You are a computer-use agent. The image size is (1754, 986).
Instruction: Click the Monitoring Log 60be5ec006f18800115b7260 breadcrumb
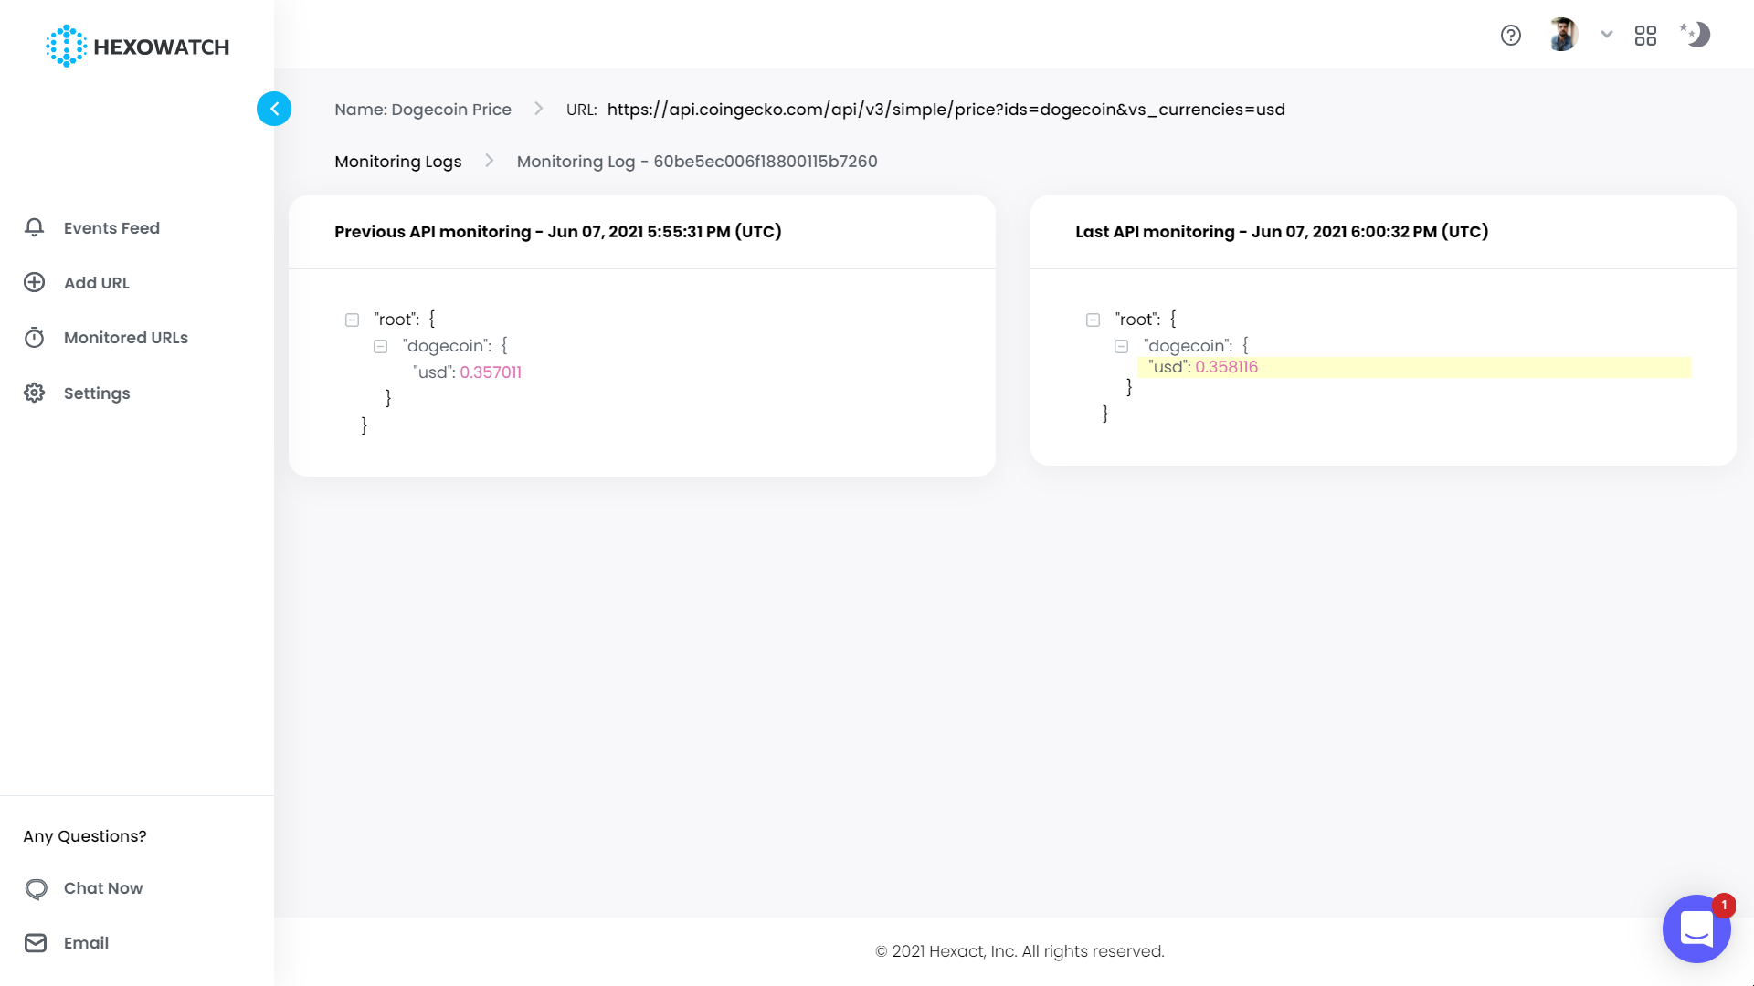tap(697, 162)
